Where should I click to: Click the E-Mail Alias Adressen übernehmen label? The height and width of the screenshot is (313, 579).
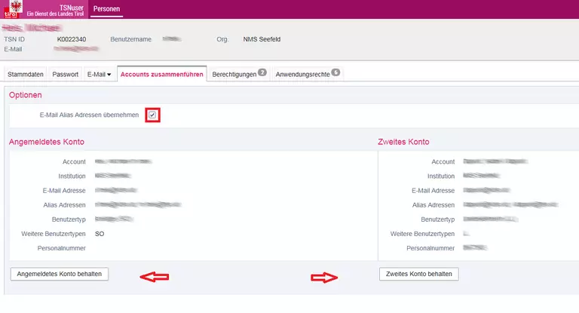(89, 115)
